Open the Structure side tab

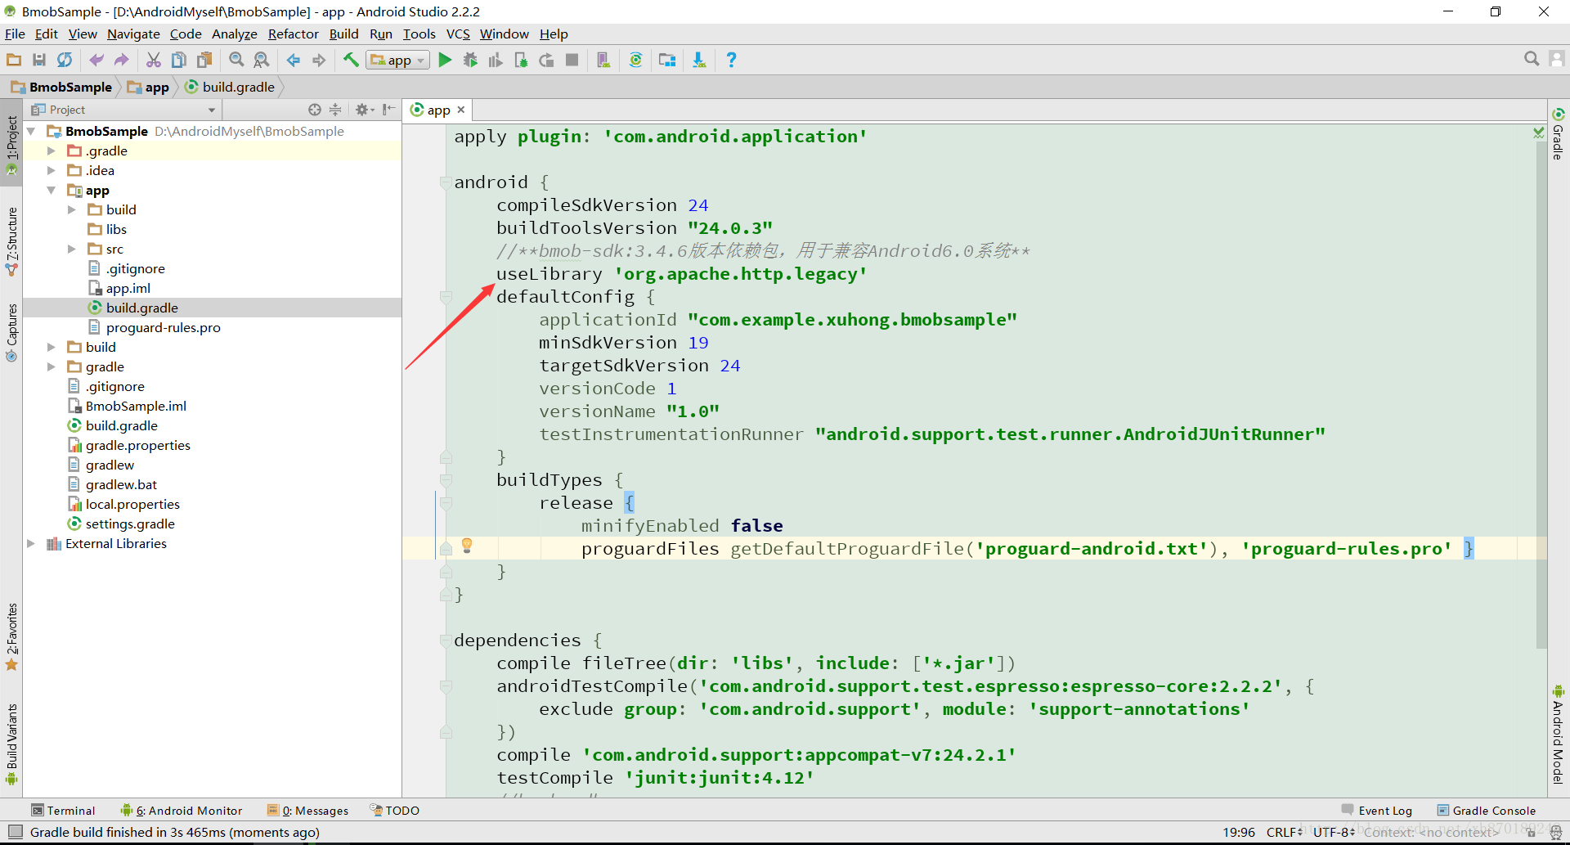[x=11, y=240]
